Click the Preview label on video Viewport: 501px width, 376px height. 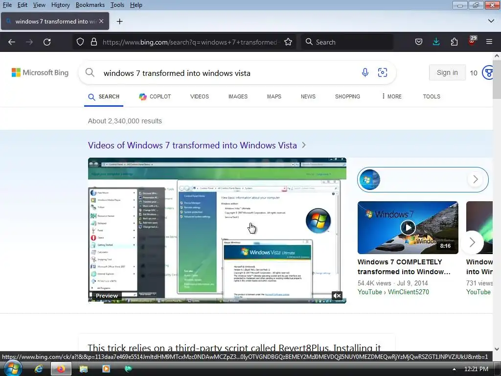[x=107, y=296]
